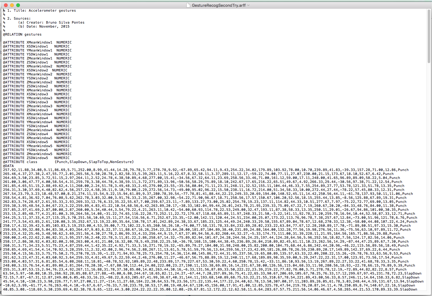Click the YMeanWindow3 attribute name

pyautogui.click(x=39, y=98)
